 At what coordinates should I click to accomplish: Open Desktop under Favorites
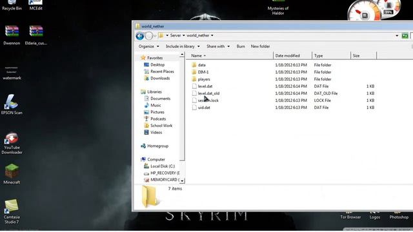point(154,64)
